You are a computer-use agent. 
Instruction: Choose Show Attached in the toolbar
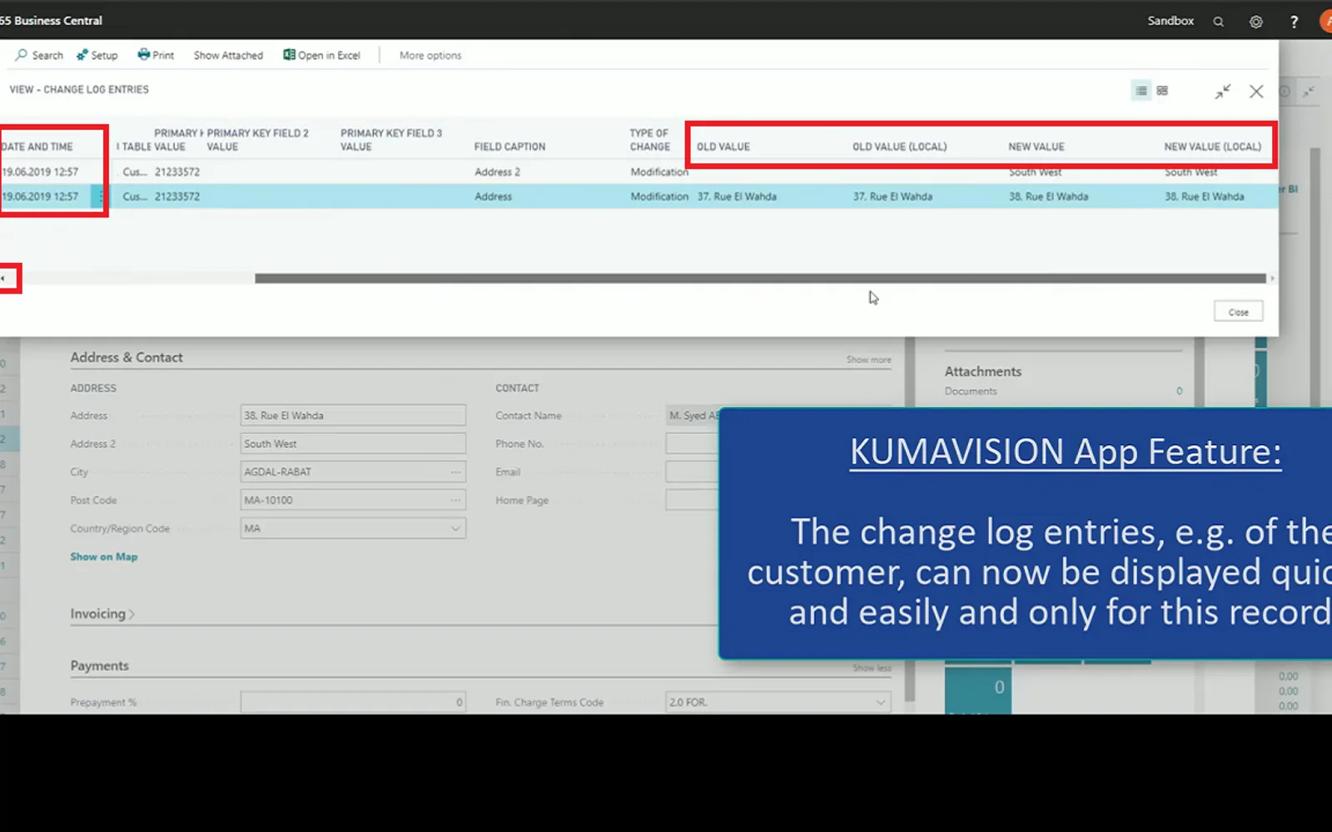pos(228,55)
